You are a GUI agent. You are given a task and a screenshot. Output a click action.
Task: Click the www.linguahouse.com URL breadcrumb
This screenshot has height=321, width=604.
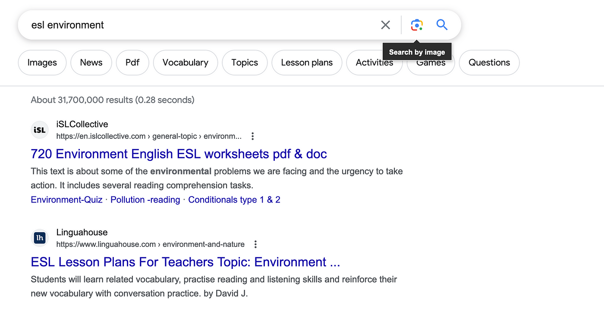pyautogui.click(x=151, y=244)
